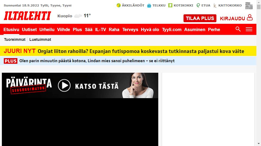Open the Uutiset section

pyautogui.click(x=29, y=30)
